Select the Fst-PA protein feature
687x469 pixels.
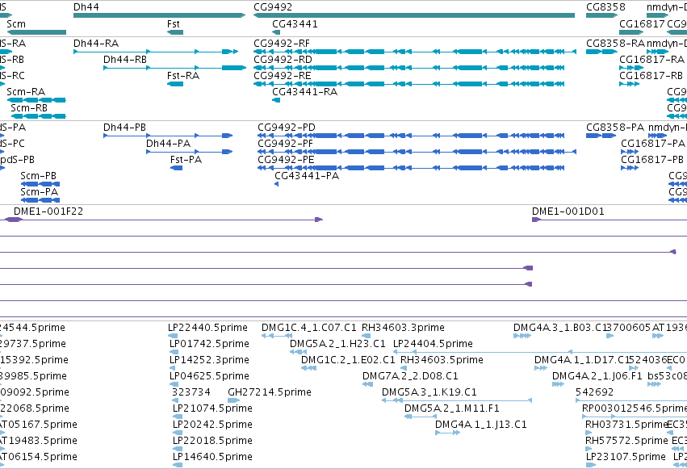click(176, 169)
